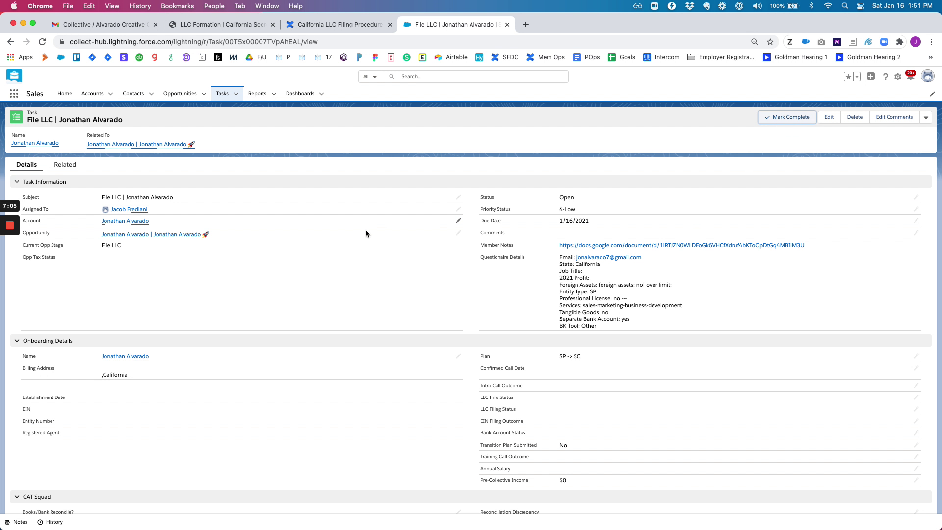The image size is (942, 530).
Task: Open the Member Notes Google Docs link
Action: click(x=681, y=245)
